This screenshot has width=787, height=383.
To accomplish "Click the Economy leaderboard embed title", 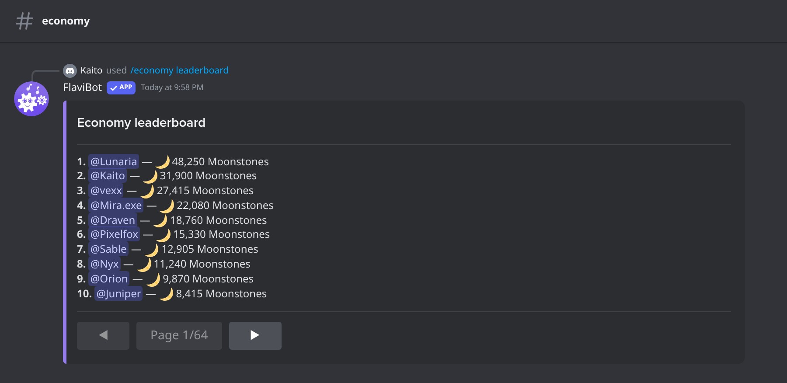I will click(x=141, y=123).
